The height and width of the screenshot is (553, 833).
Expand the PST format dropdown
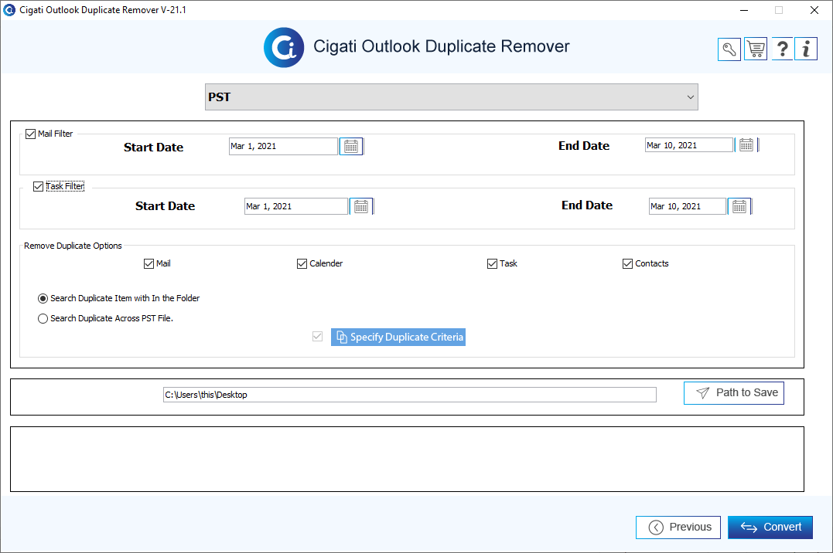tap(452, 97)
